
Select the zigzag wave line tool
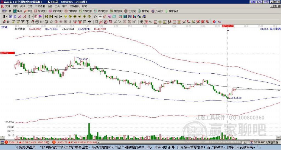pyautogui.click(x=120, y=22)
